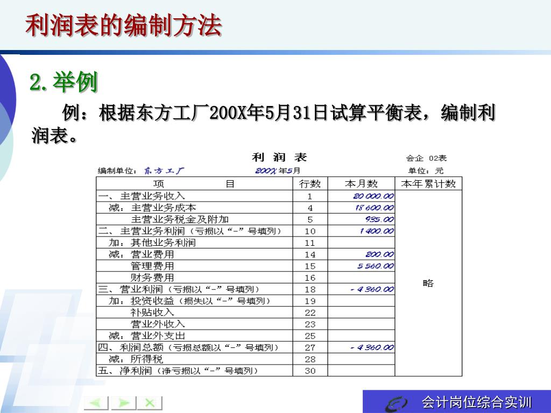Select the slide title 利润表的编制方法
Image resolution: width=551 pixels, height=413 pixels.
pyautogui.click(x=123, y=25)
